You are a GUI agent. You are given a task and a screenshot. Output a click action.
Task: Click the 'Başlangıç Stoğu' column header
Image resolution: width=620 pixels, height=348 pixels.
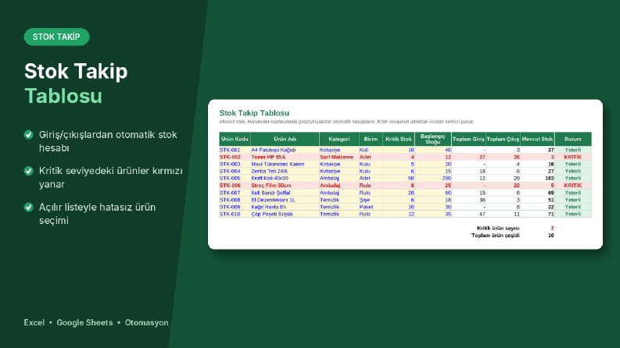point(433,139)
